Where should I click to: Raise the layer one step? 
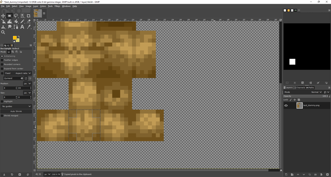click(x=298, y=175)
